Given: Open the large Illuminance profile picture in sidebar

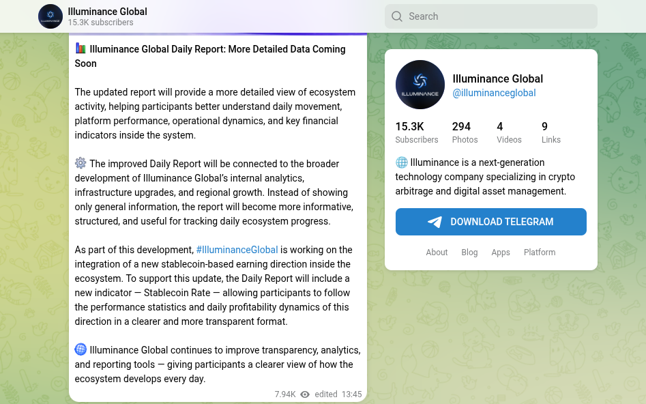Looking at the screenshot, I should [420, 85].
